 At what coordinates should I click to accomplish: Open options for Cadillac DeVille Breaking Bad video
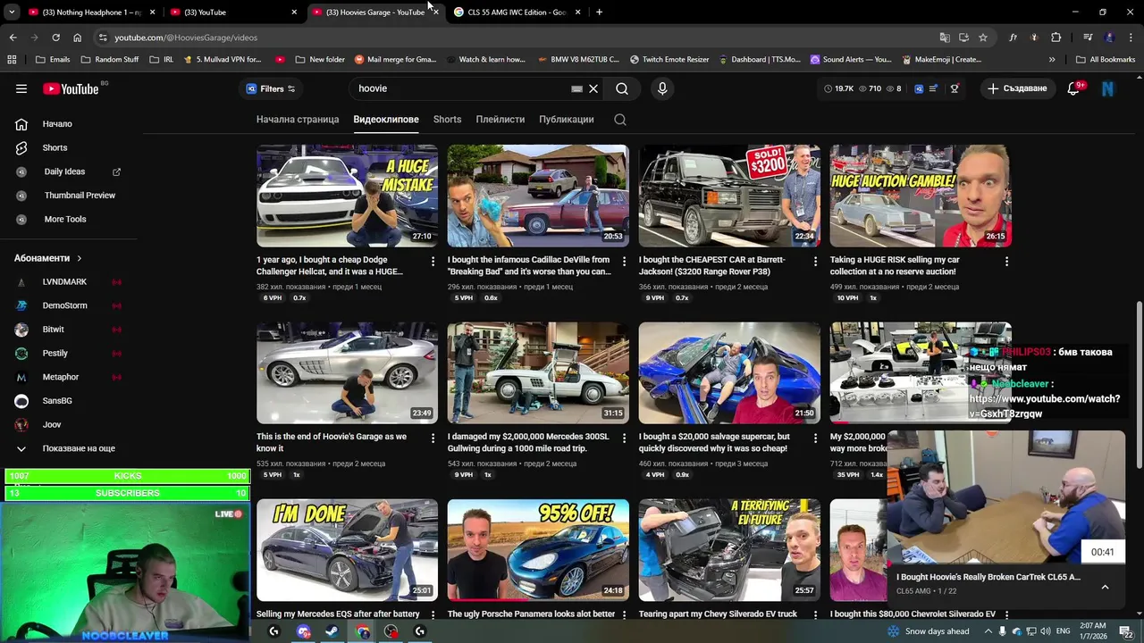coord(624,262)
